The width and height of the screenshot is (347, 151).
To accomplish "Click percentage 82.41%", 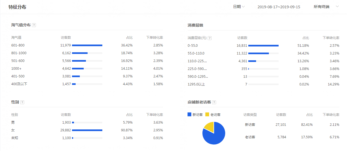I will tap(307, 125).
